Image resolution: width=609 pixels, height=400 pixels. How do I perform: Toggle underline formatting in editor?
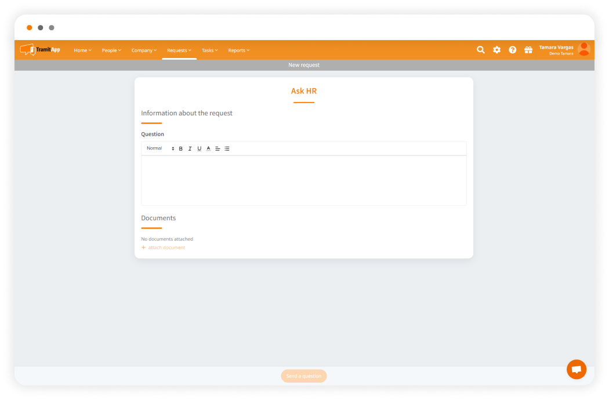199,149
